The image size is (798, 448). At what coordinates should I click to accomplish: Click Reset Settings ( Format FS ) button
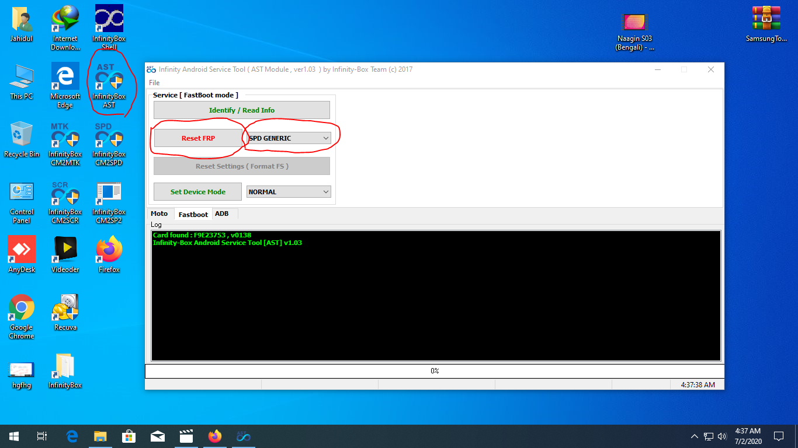tap(242, 166)
